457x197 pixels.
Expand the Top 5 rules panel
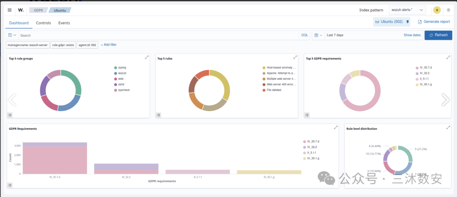pos(295,57)
